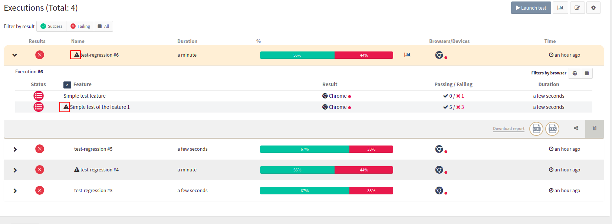The image size is (612, 224).
Task: Toggle the Chrome browser filter button
Action: click(575, 73)
